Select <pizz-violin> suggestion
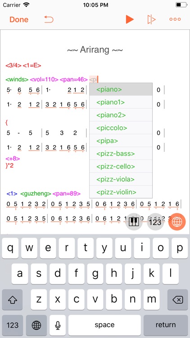 pyautogui.click(x=121, y=192)
